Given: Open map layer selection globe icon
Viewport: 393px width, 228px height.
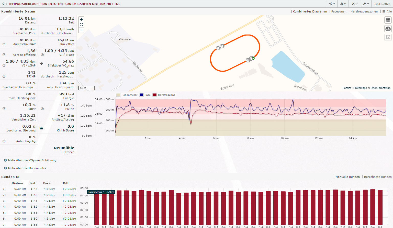Looking at the screenshot, I should pos(388,20).
